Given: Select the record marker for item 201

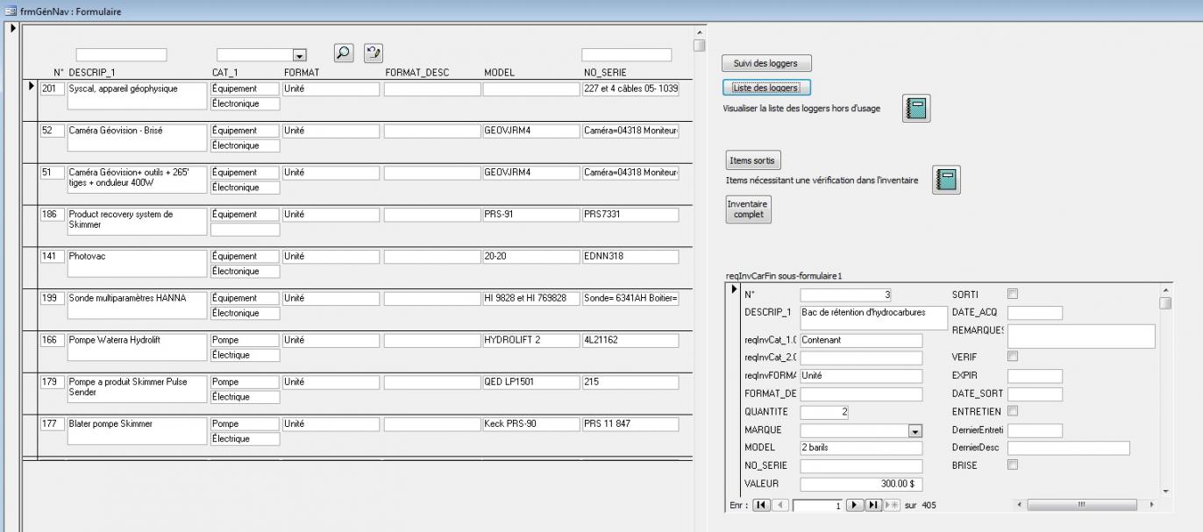Looking at the screenshot, I should click(29, 88).
